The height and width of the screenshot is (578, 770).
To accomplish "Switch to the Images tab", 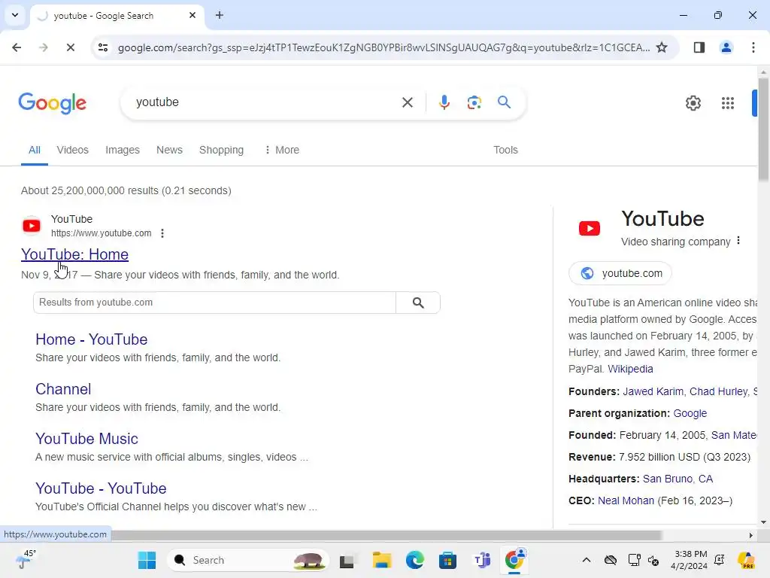I will pos(123,150).
